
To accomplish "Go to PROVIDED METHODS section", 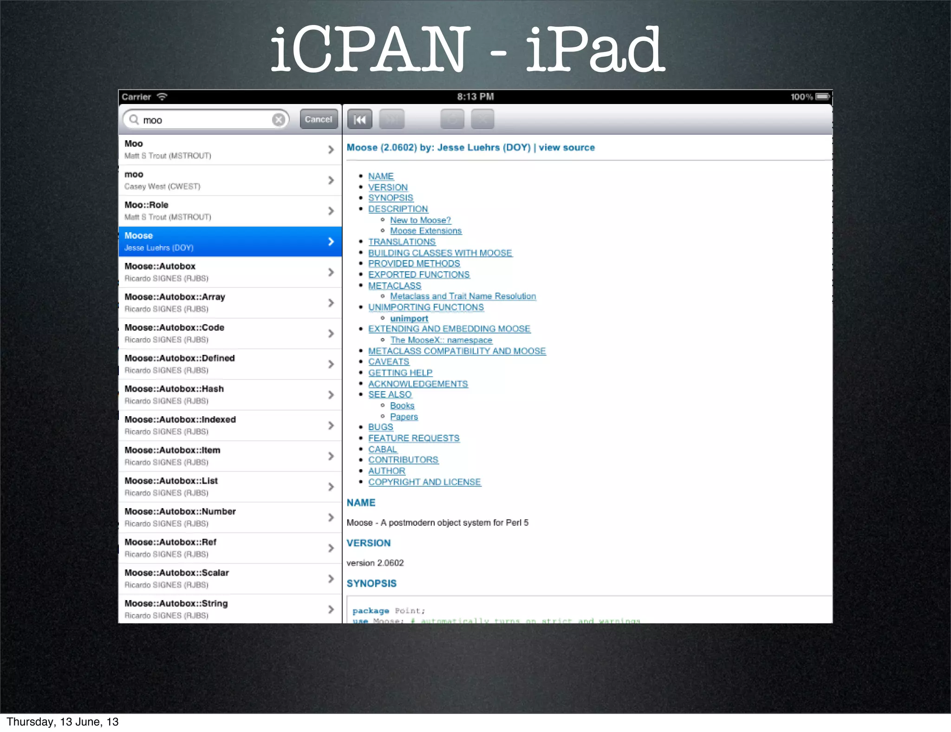I will click(x=414, y=263).
